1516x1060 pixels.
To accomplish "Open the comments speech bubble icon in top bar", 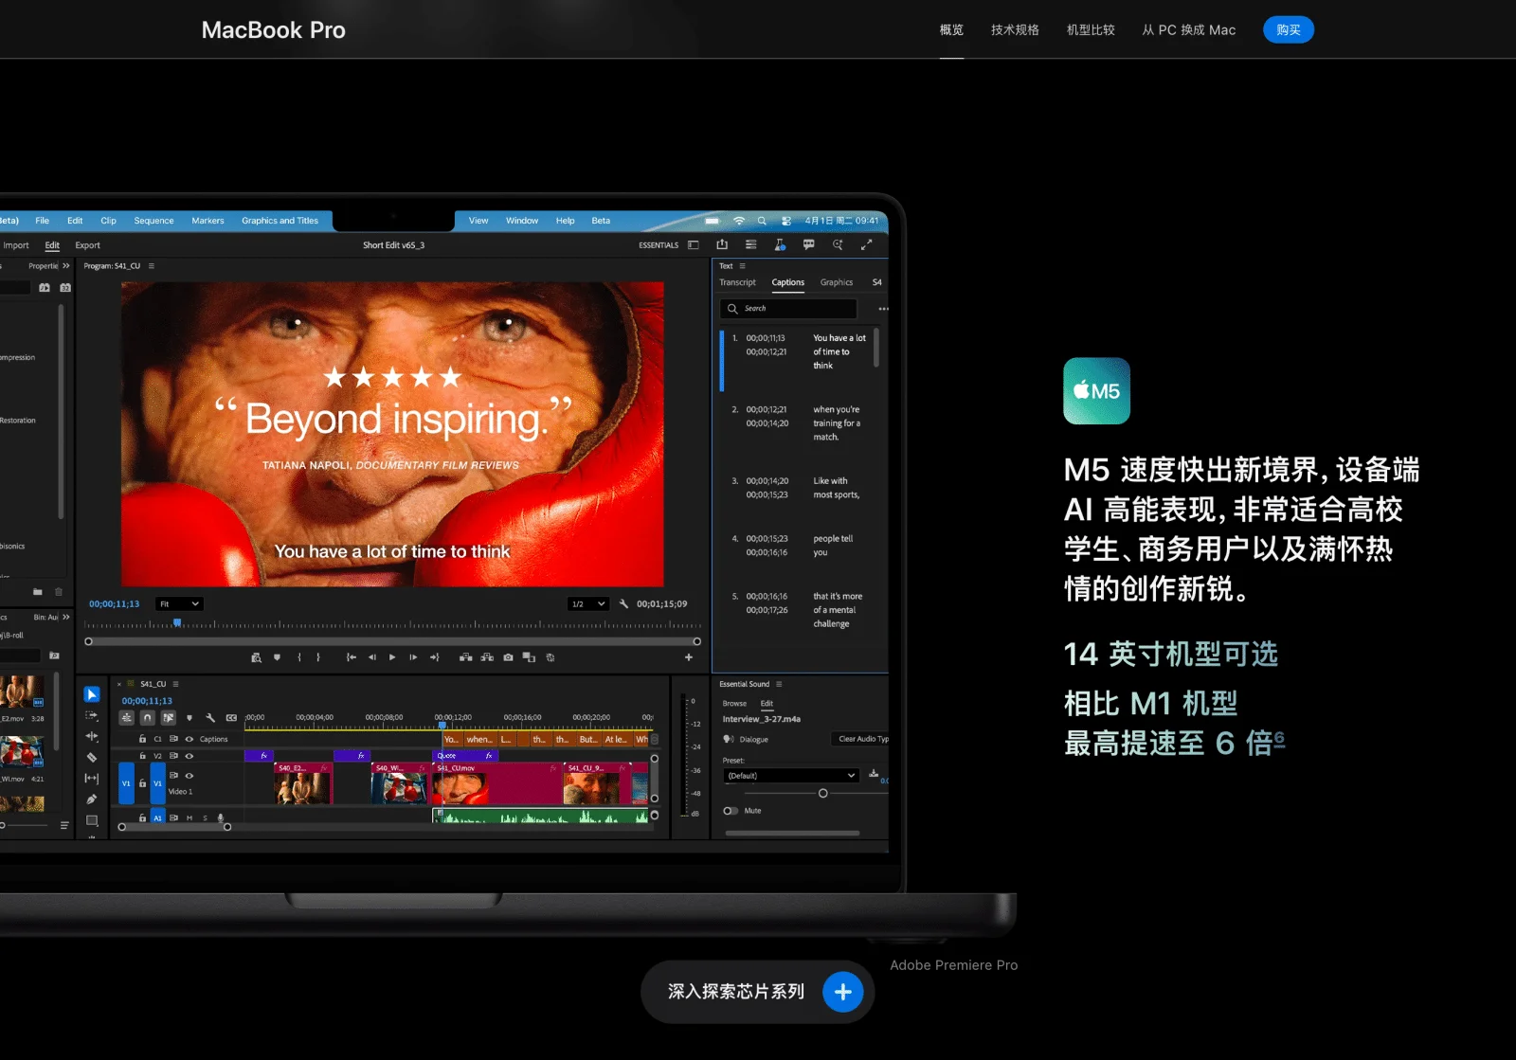I will tap(809, 244).
